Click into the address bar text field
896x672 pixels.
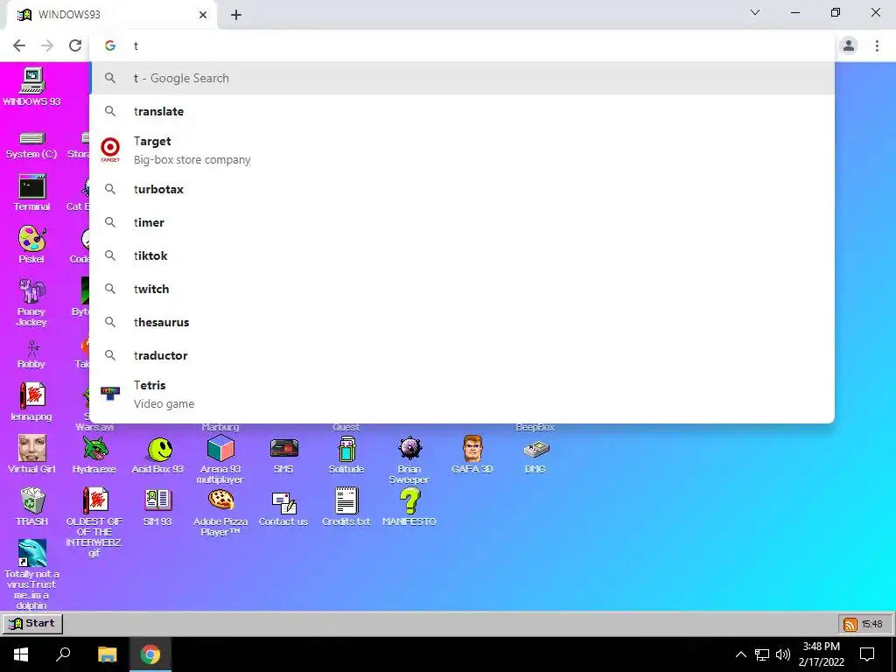click(x=462, y=45)
